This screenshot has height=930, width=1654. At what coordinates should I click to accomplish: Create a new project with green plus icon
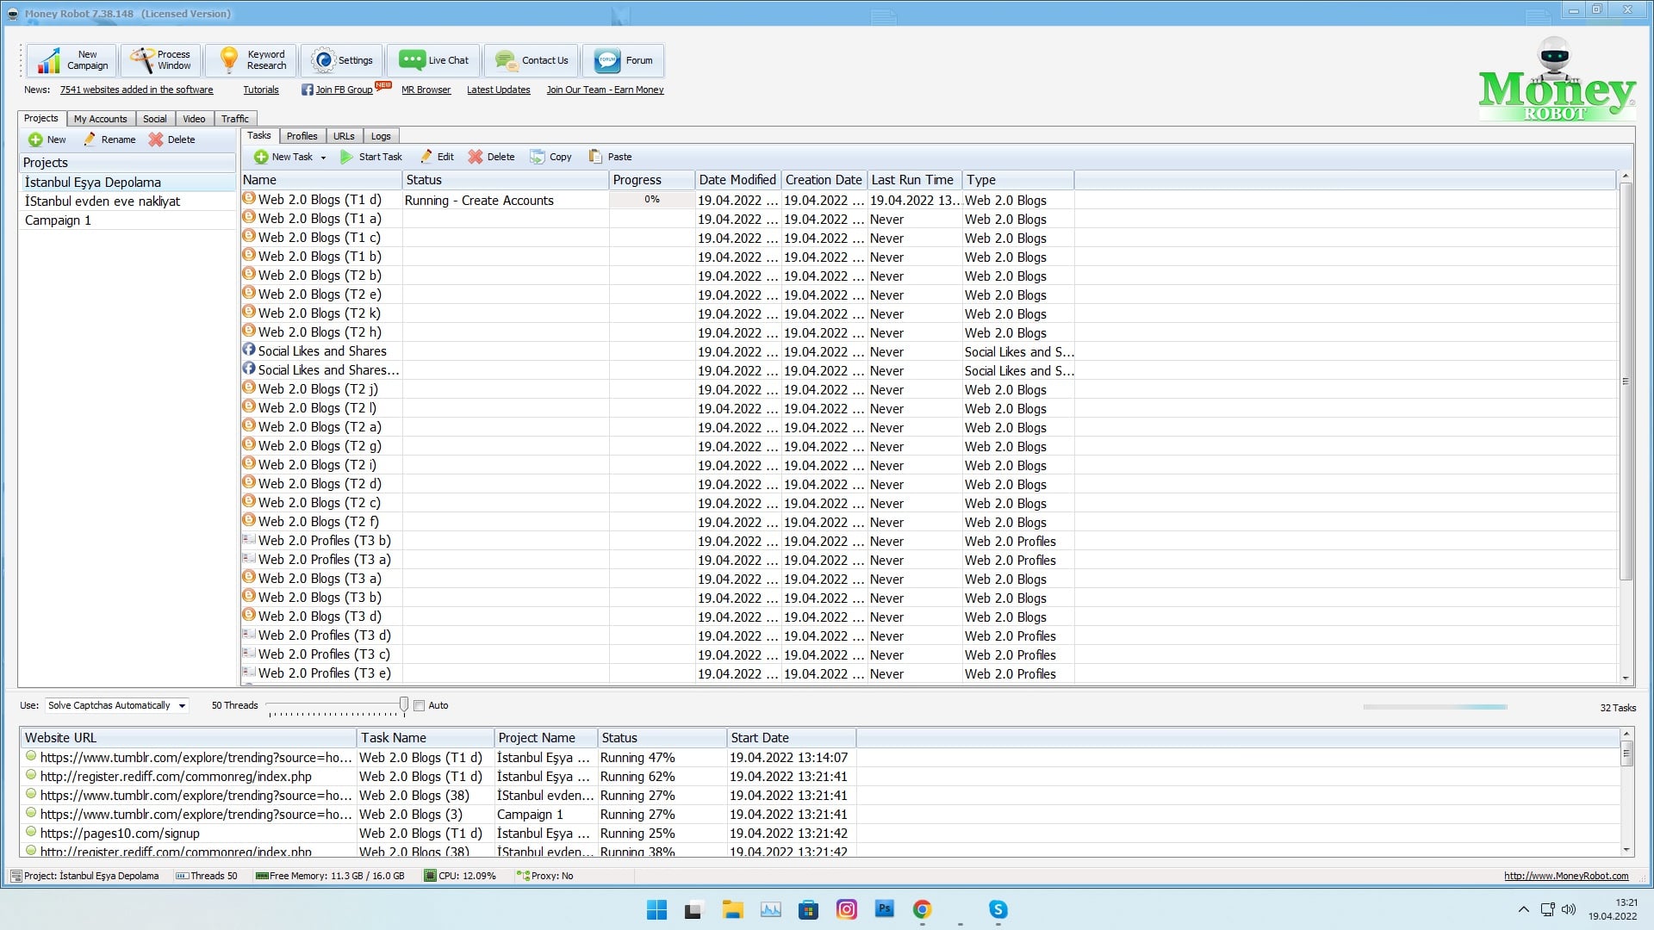click(47, 139)
